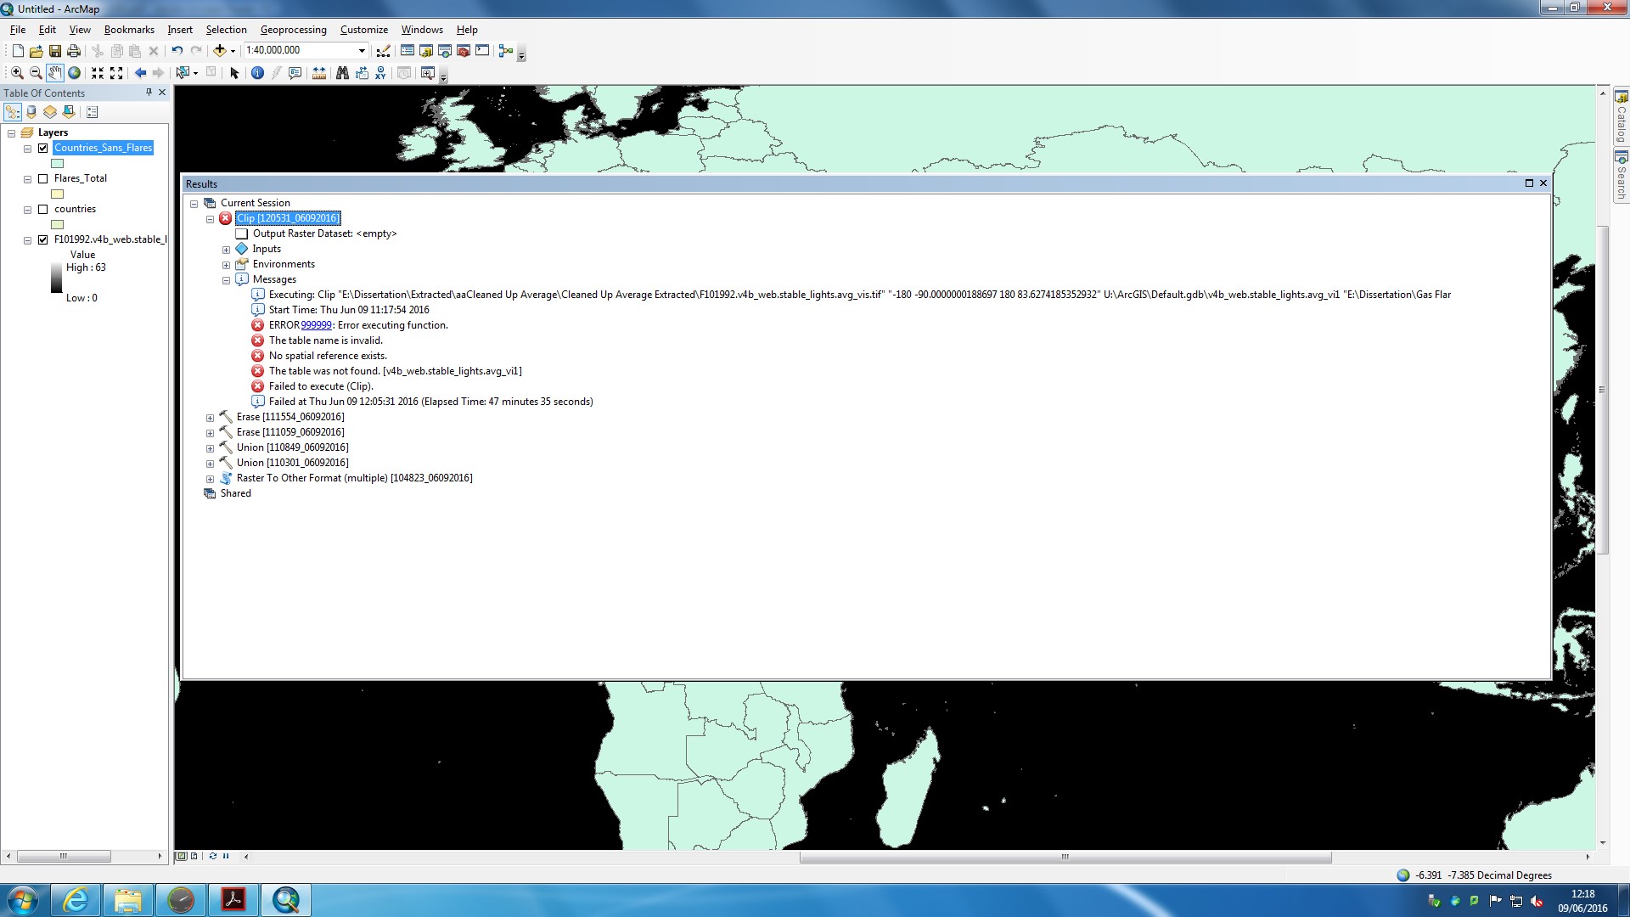Click the Full Extent globe icon
1630x917 pixels.
[x=75, y=73]
